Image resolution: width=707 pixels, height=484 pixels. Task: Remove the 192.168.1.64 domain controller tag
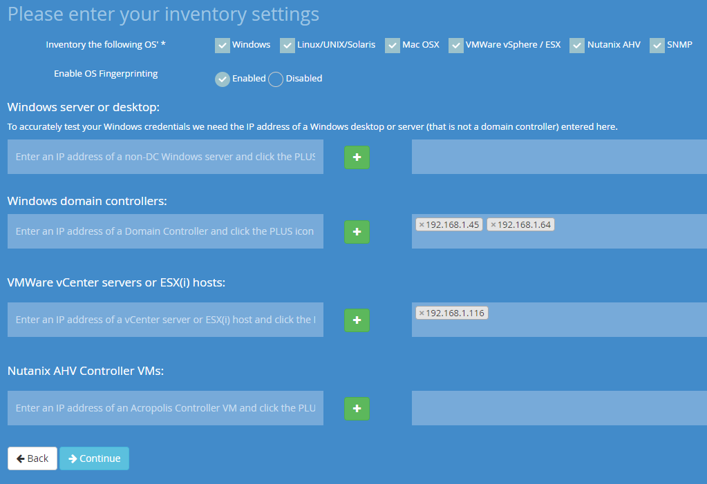pyautogui.click(x=494, y=224)
